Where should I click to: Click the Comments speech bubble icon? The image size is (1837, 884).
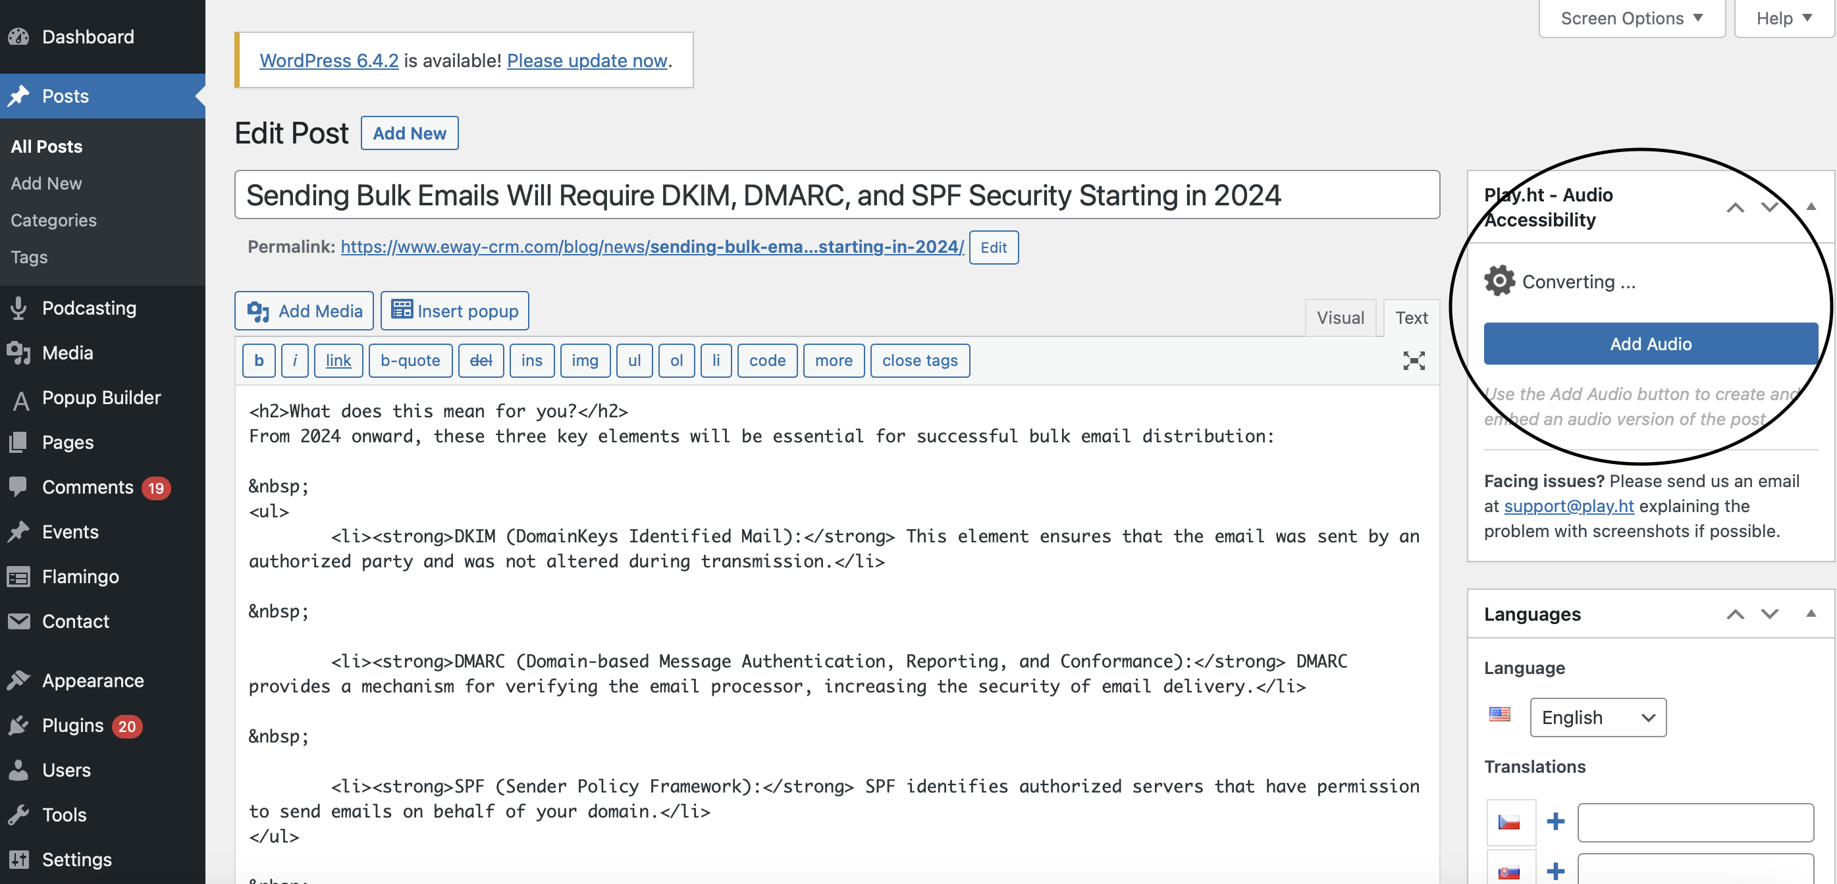(18, 487)
